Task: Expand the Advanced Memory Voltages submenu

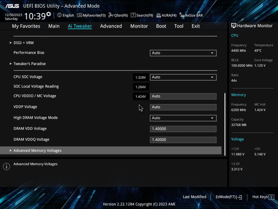Action: pos(111,150)
